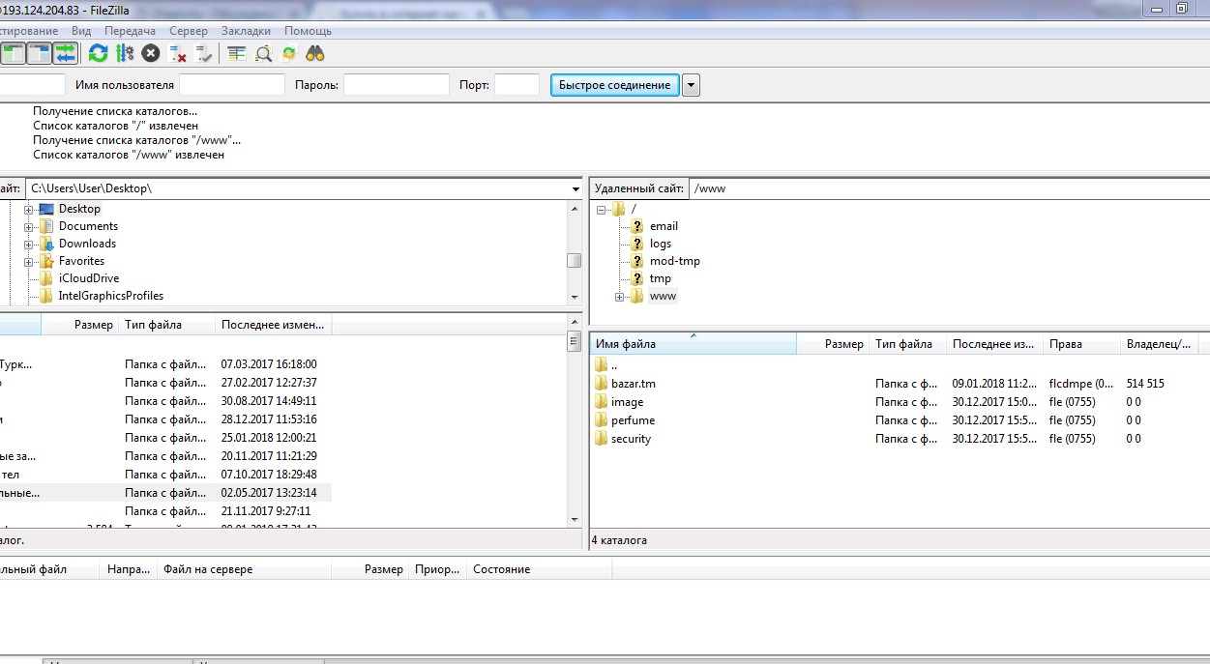The height and width of the screenshot is (664, 1210).
Task: Refresh the file and folder lists
Action: tap(99, 53)
